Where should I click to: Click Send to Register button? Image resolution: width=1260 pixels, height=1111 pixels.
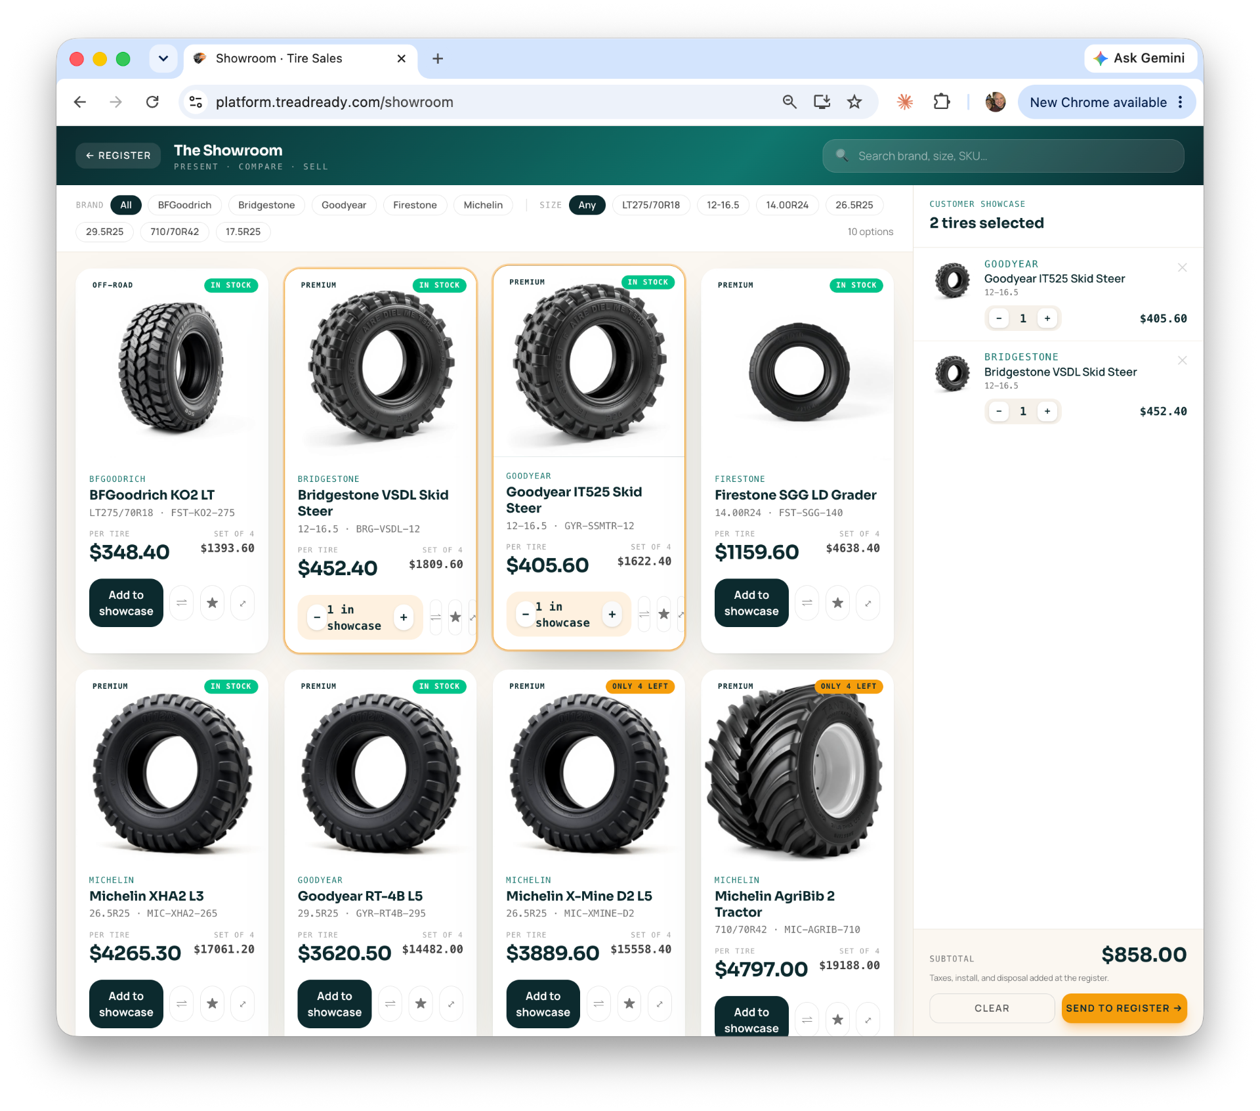1123,1008
